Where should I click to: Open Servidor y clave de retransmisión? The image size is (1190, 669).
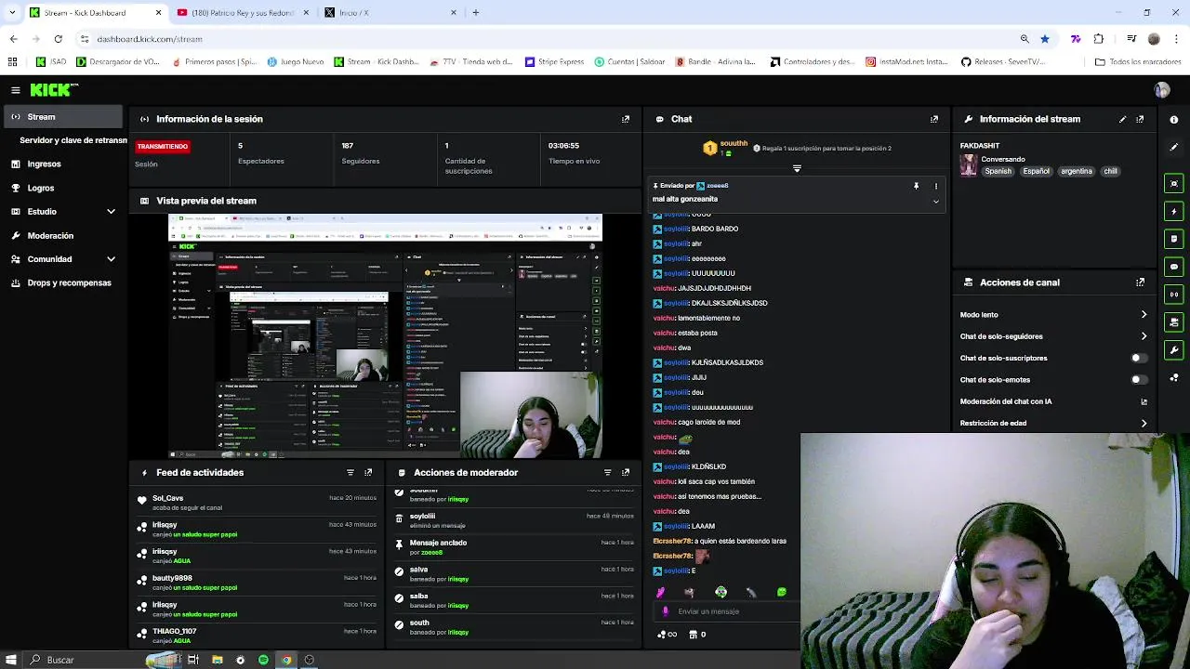coord(73,140)
